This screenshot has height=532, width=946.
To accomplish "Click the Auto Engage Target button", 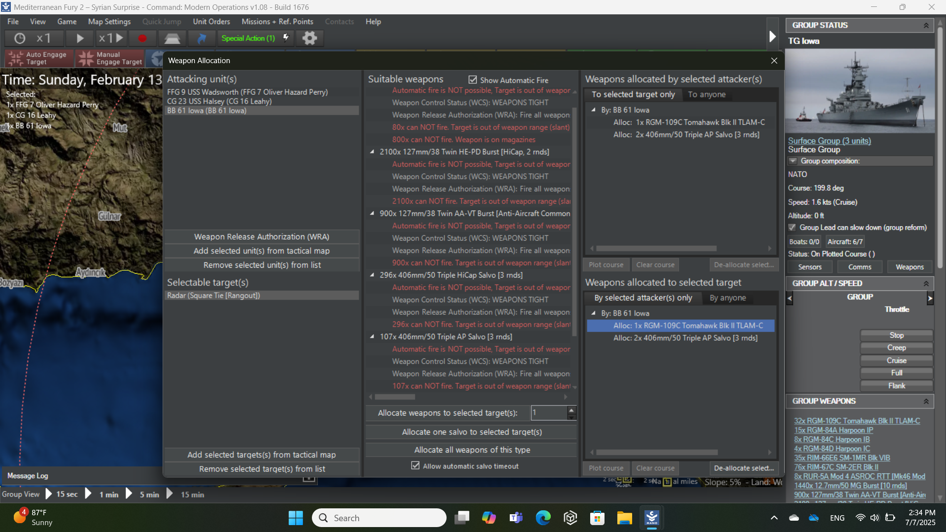I will click(x=39, y=58).
